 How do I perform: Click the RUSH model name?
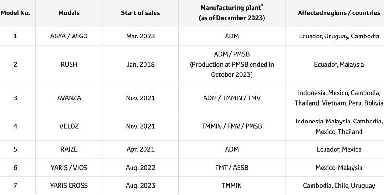[x=69, y=64]
